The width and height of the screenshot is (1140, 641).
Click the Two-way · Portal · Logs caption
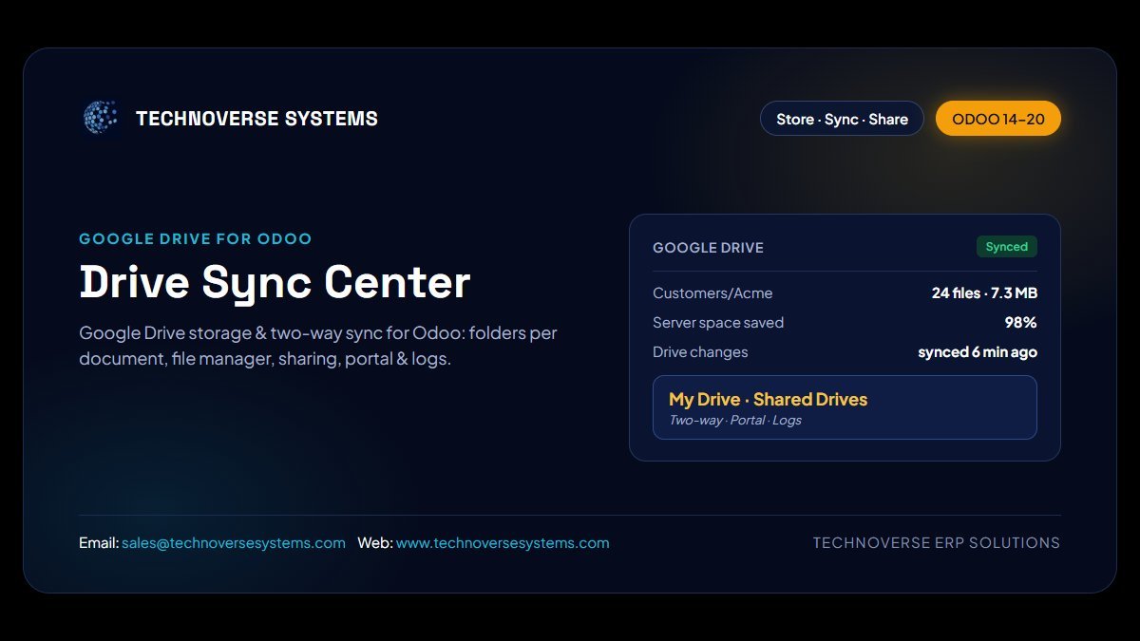pyautogui.click(x=735, y=421)
